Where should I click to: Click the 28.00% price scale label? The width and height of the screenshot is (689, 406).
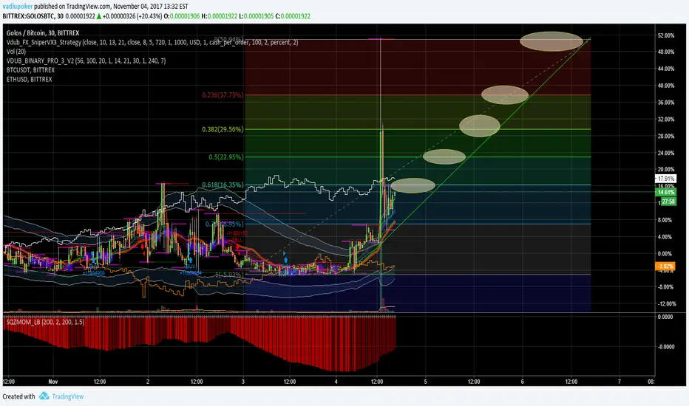point(666,136)
